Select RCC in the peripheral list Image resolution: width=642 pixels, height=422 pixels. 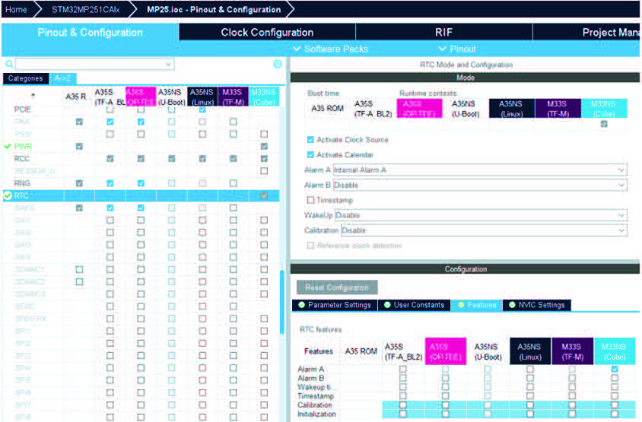coord(22,159)
